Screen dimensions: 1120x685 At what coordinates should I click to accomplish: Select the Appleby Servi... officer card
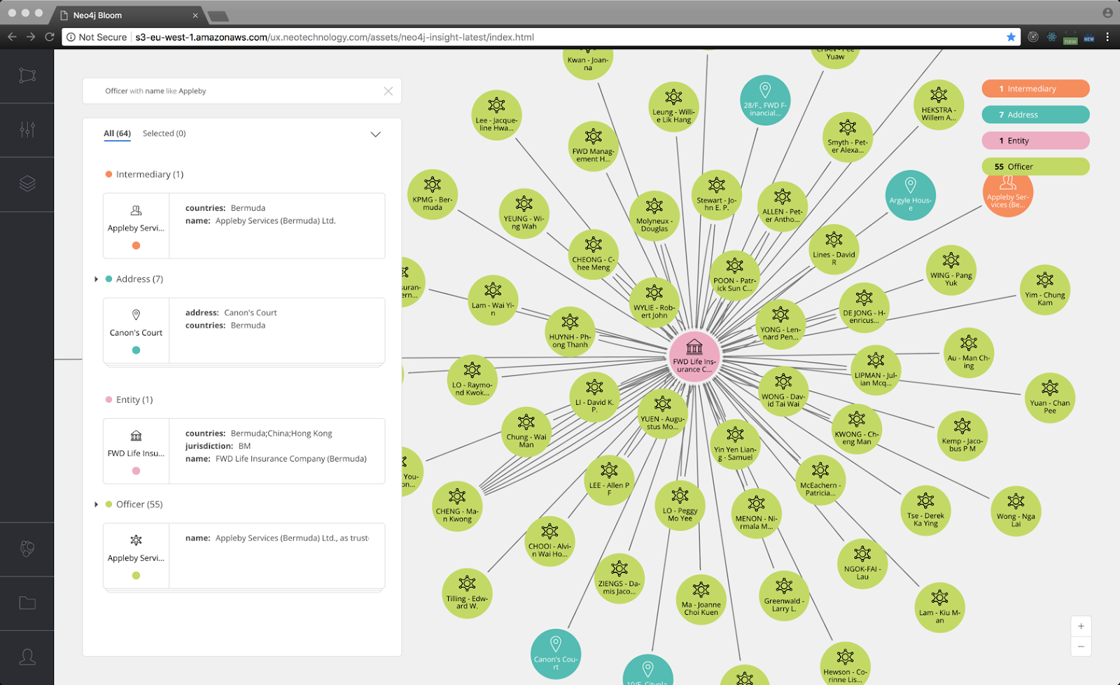coord(244,555)
